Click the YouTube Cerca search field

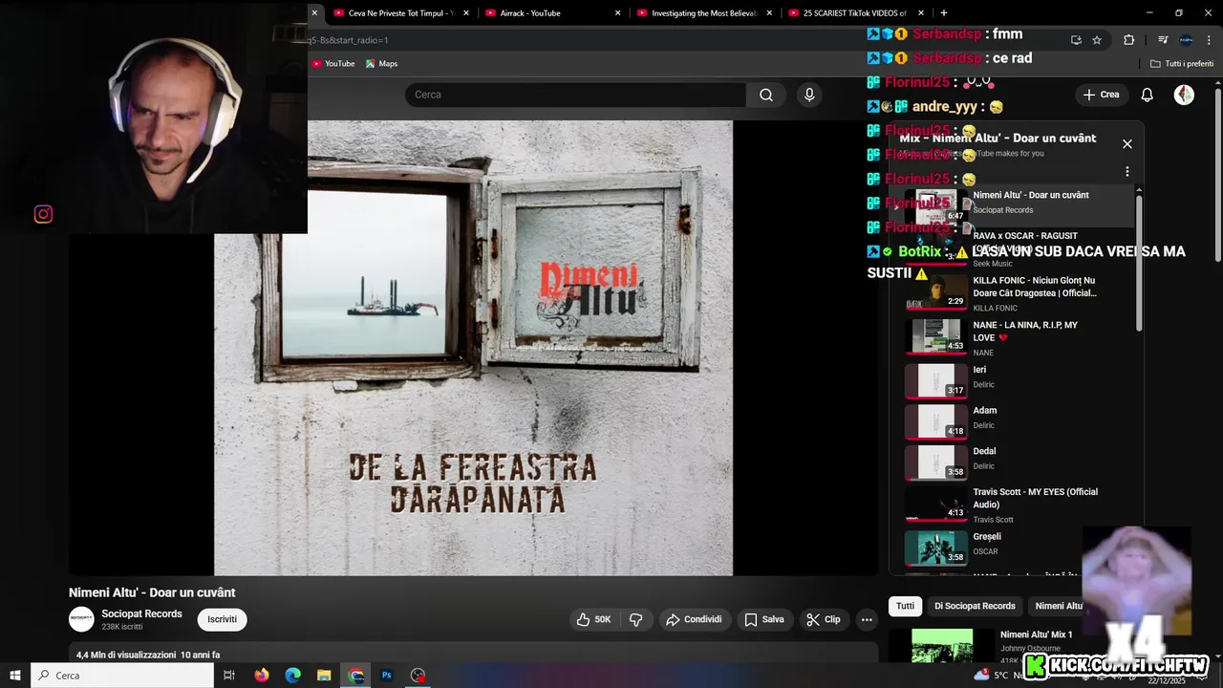575,95
